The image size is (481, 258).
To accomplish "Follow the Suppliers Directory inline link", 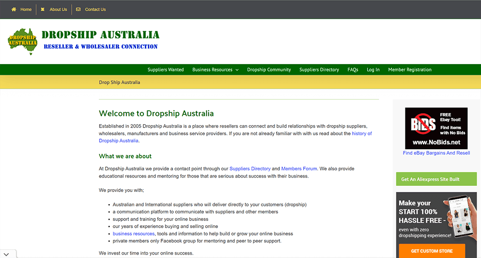I will tap(250, 168).
